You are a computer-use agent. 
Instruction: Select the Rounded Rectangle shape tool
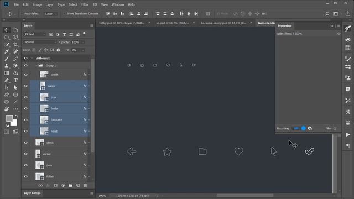[x=15, y=95]
